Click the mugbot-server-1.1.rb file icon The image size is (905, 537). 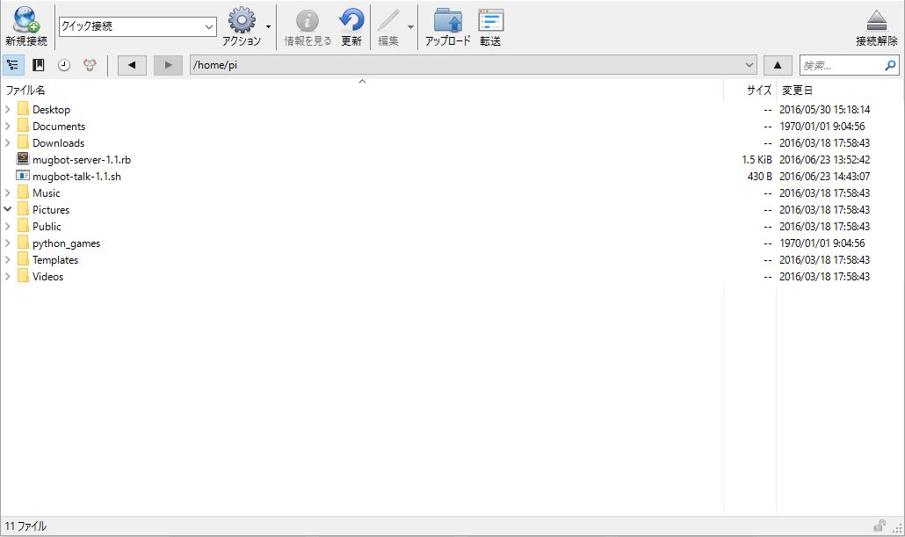pos(23,159)
